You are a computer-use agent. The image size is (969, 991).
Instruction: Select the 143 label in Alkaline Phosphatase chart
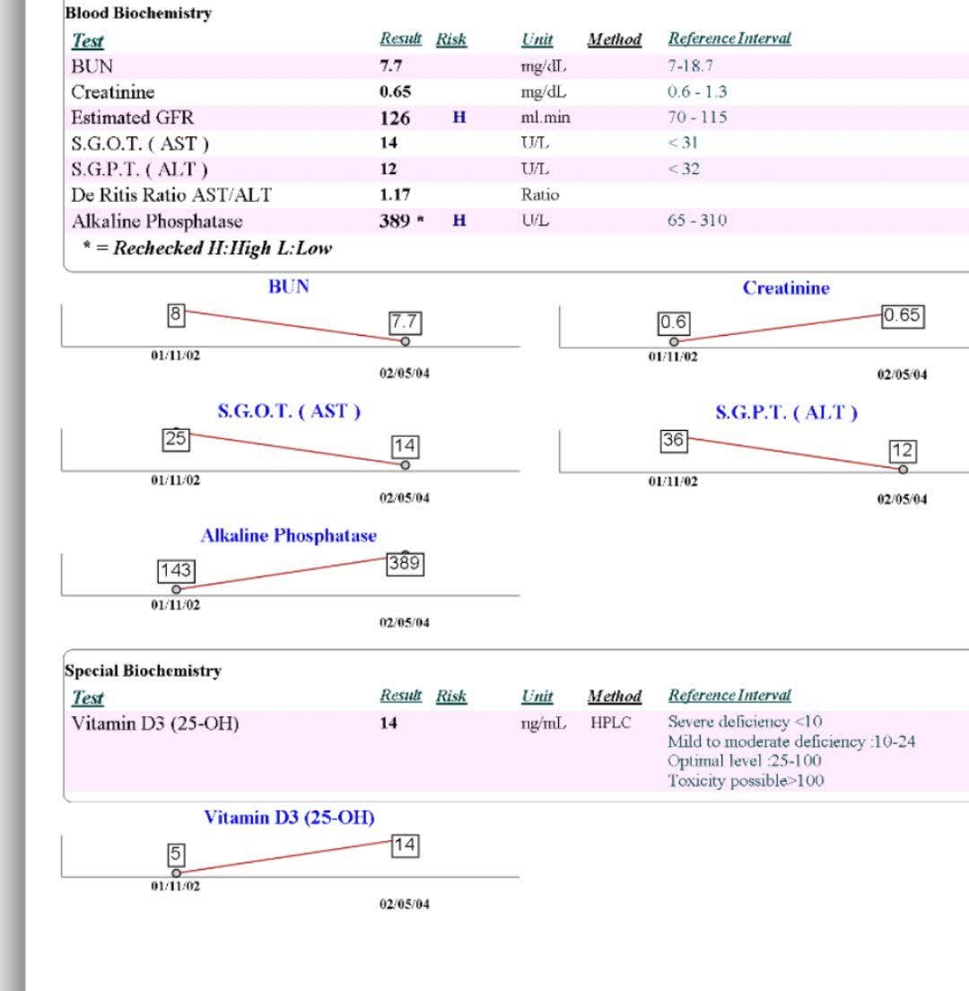click(176, 571)
